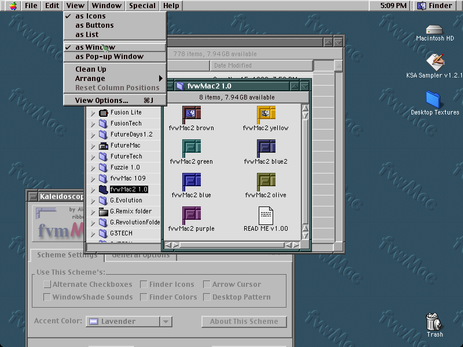463x347 pixels.
Task: Click the Date Modified column header
Action: (x=261, y=65)
